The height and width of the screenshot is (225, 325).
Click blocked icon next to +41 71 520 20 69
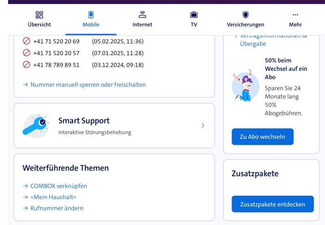coord(26,41)
